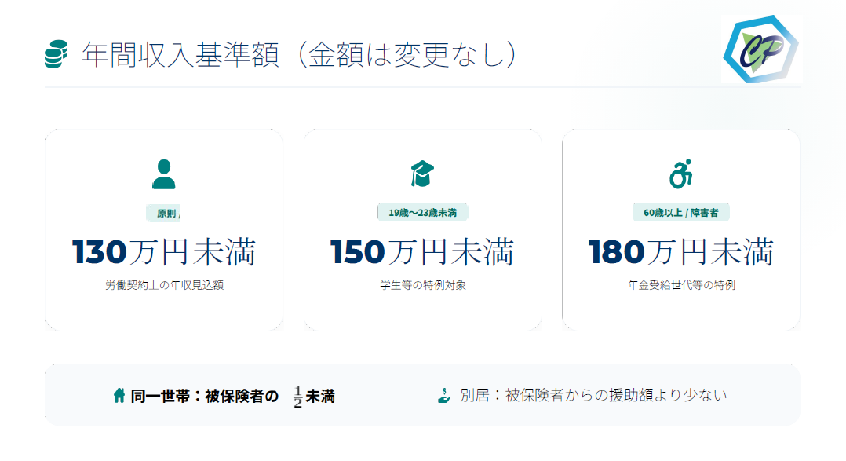Click the 労働契約上の年収見込額 caption
This screenshot has height=461, width=846.
click(x=164, y=286)
